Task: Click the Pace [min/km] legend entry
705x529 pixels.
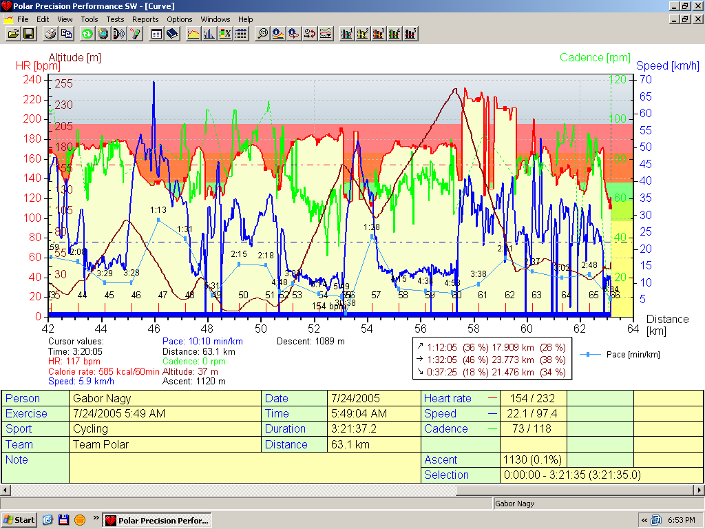Action: pos(620,355)
